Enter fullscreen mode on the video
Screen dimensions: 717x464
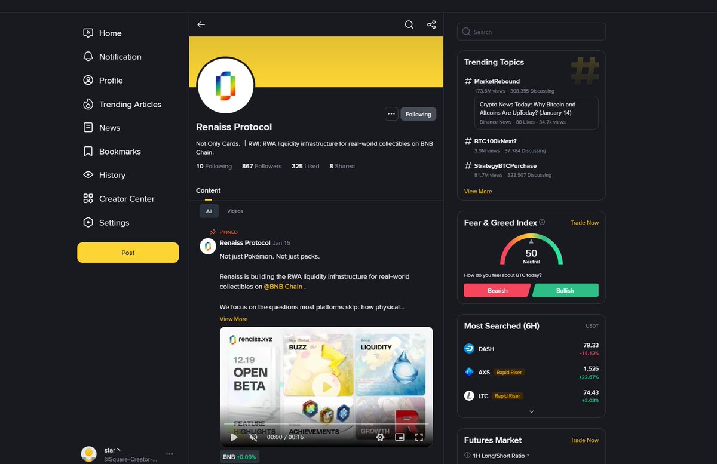(x=419, y=437)
